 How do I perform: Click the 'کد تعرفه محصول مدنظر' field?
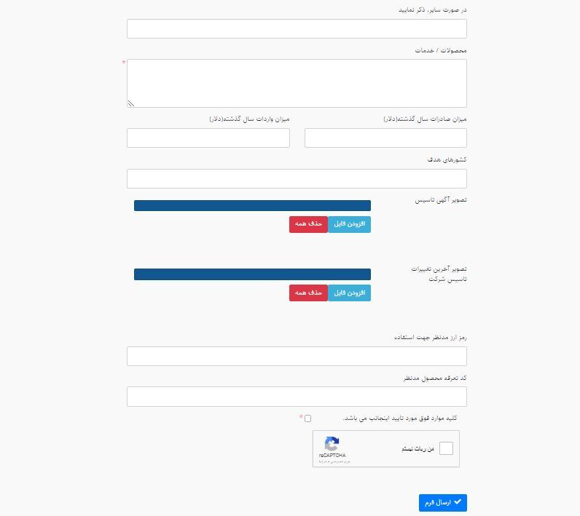[297, 397]
